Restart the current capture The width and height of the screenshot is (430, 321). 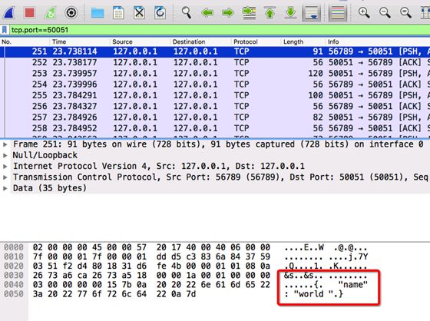pyautogui.click(x=50, y=12)
